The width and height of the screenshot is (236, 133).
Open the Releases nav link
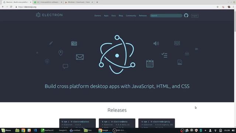[x=143, y=16]
